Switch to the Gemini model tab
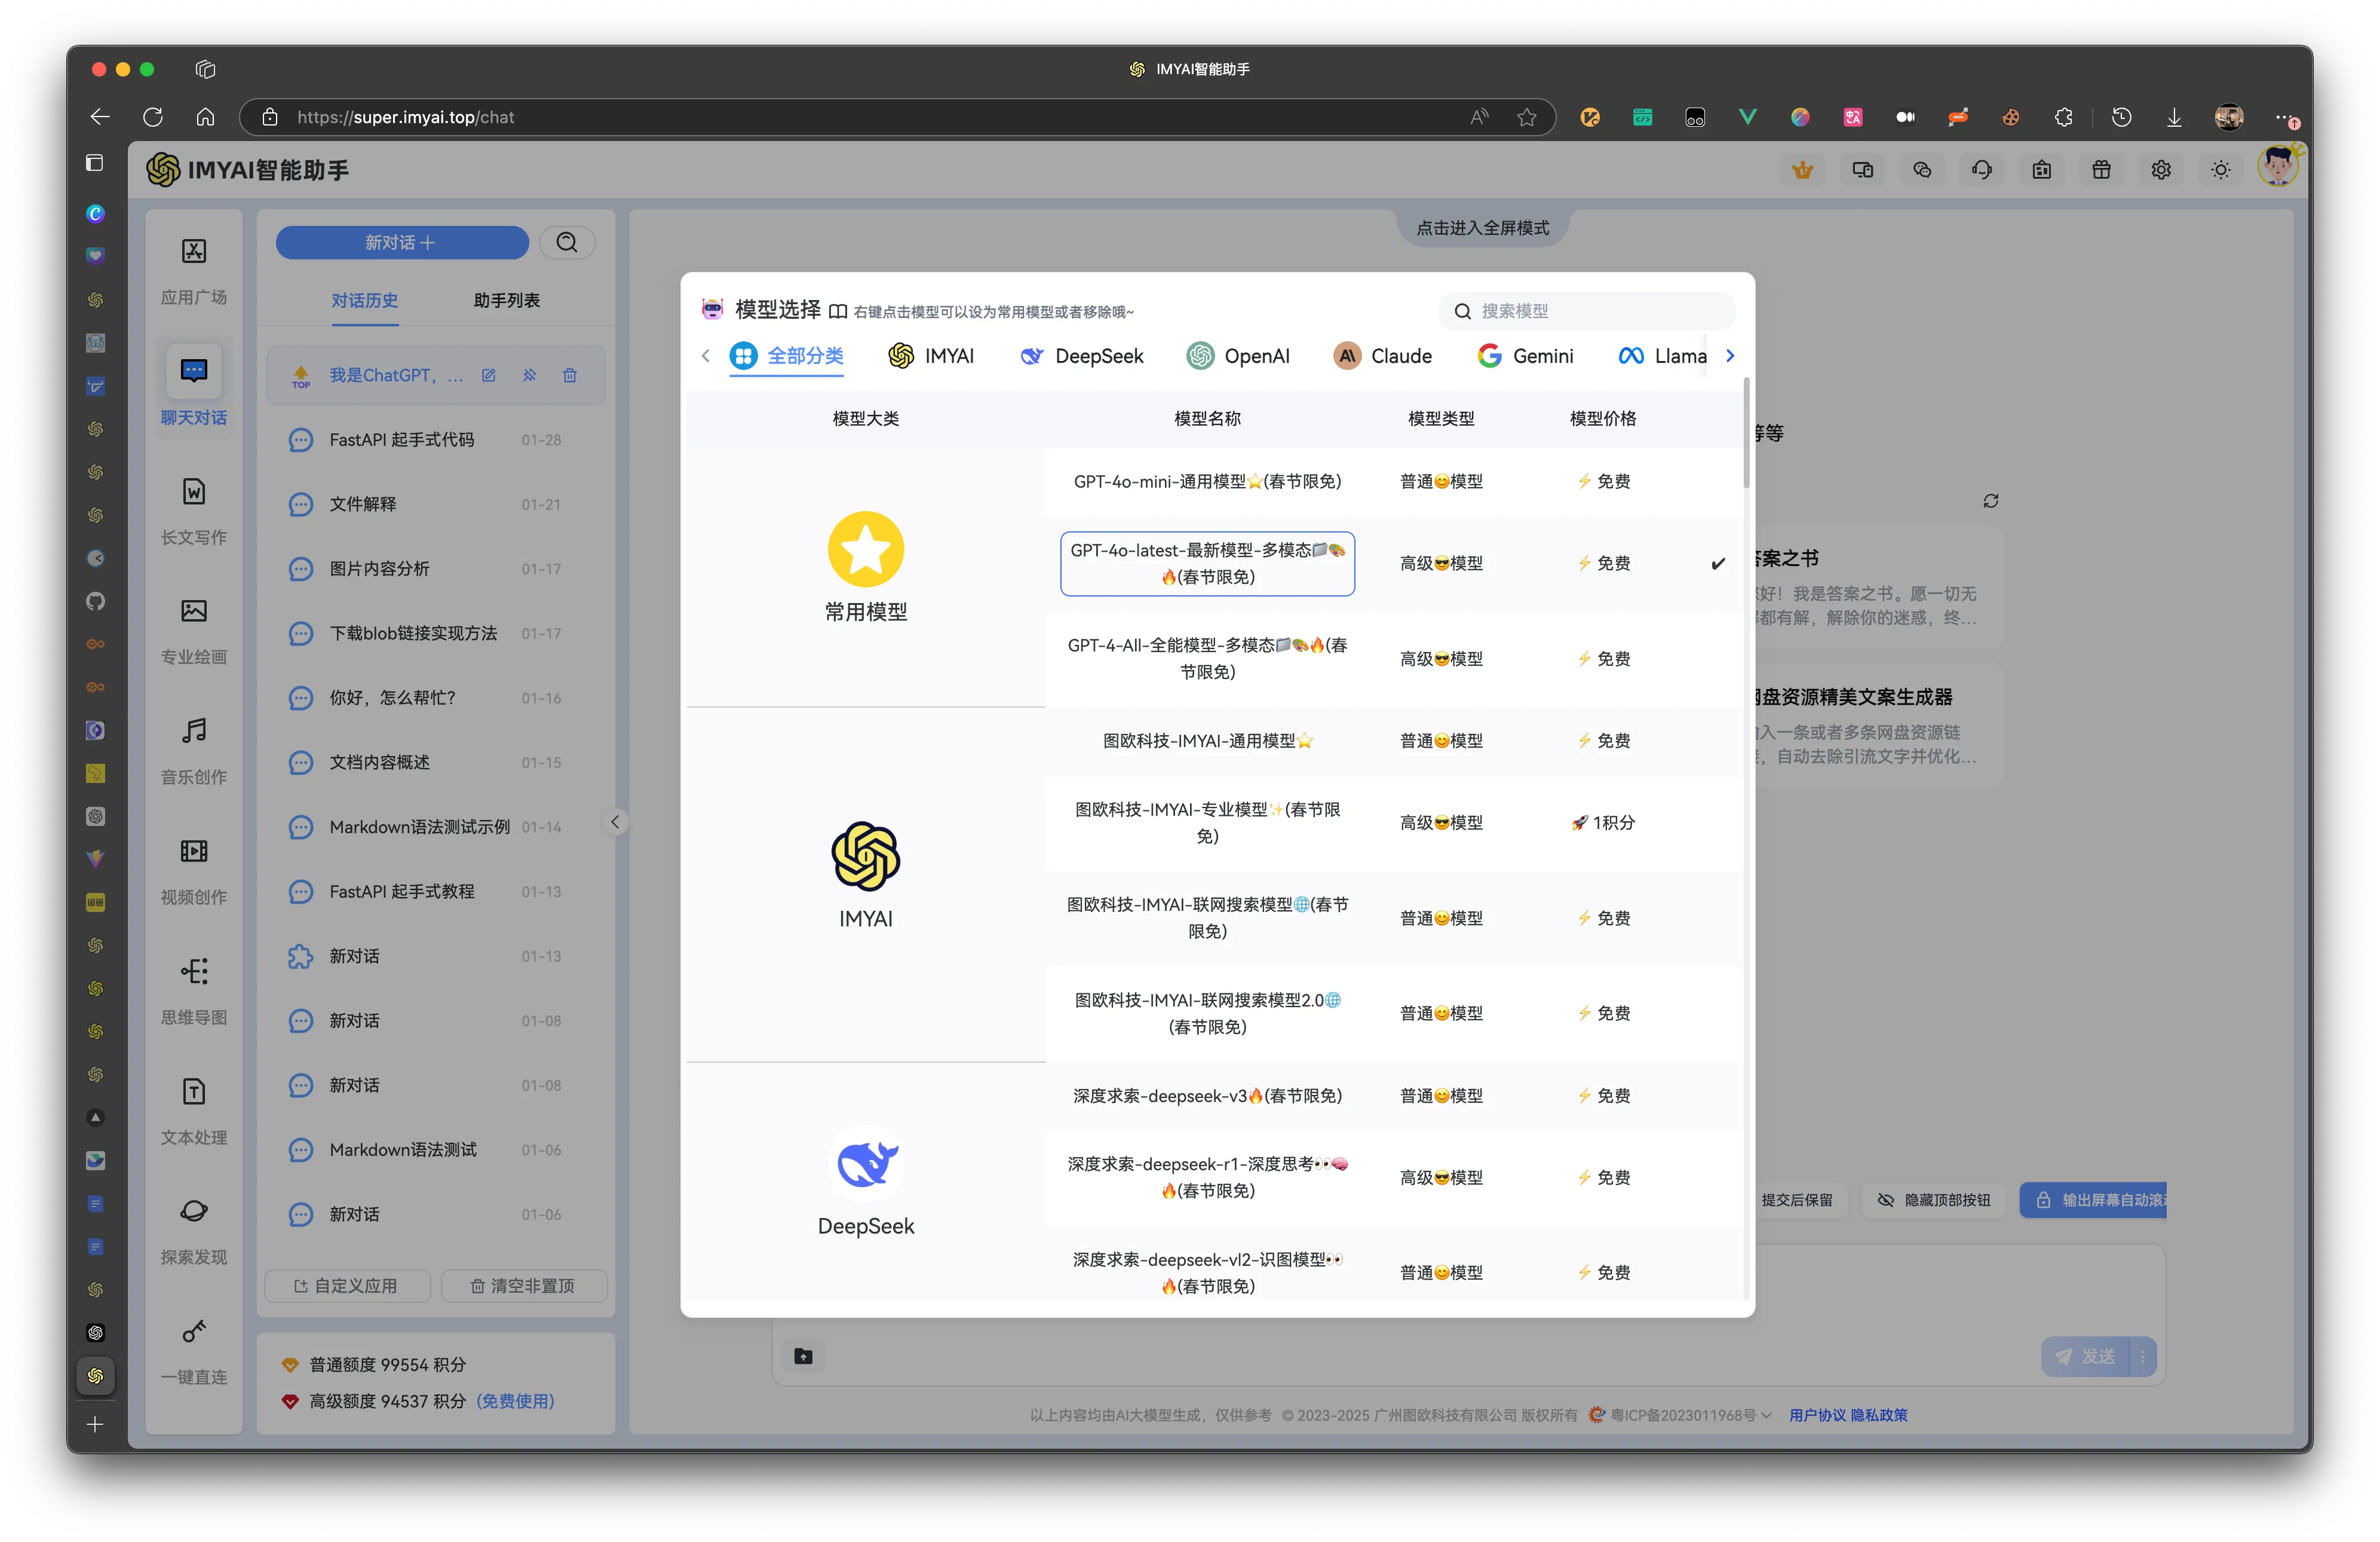2380x1542 pixels. (1525, 356)
